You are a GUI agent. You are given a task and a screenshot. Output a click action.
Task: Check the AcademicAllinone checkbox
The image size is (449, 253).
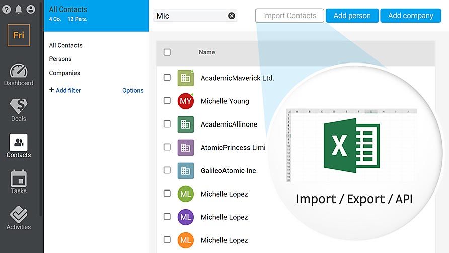click(167, 123)
